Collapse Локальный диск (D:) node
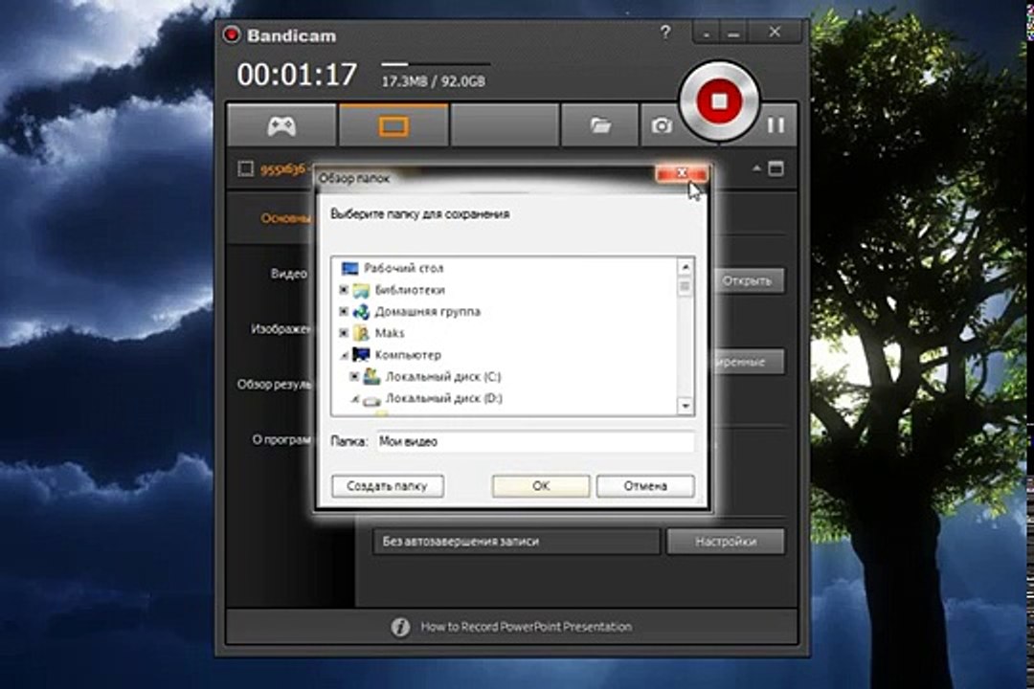 pyautogui.click(x=354, y=399)
